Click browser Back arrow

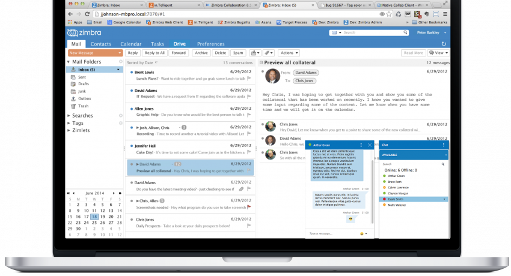point(70,14)
